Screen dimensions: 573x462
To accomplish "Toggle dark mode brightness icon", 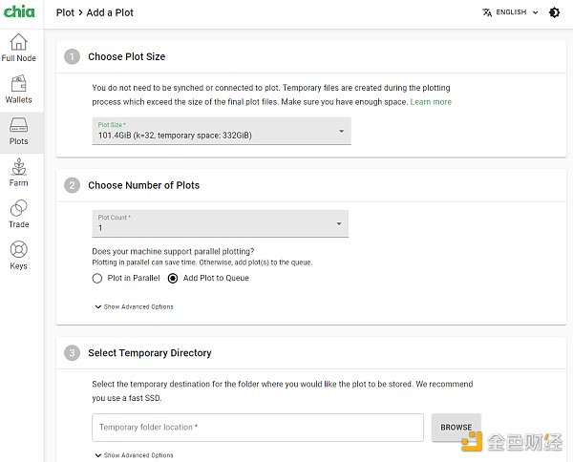I will (555, 13).
